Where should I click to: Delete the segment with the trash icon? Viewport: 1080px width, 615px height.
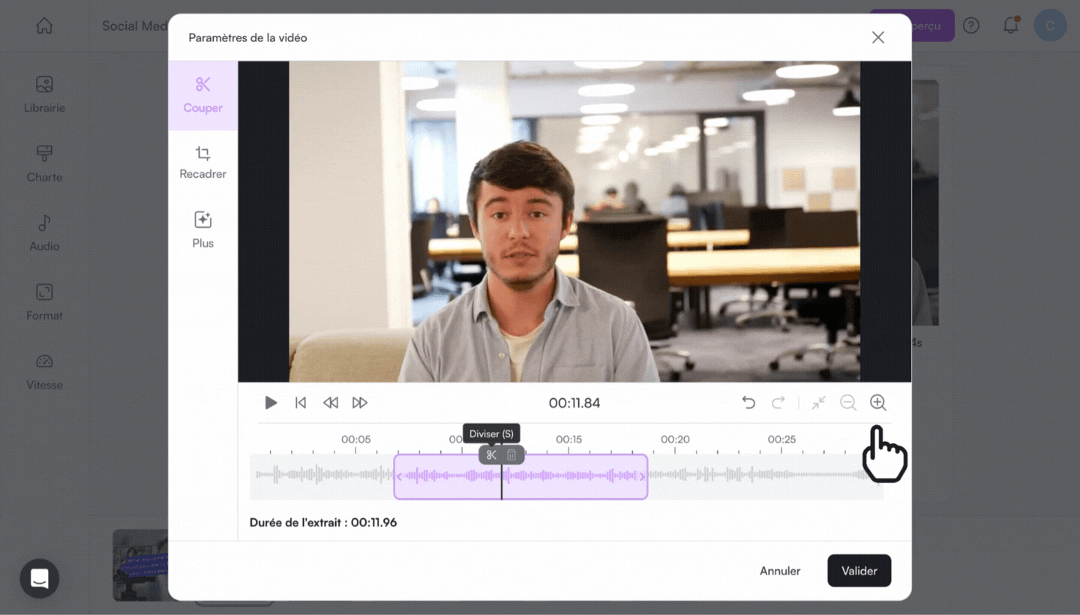pyautogui.click(x=511, y=455)
